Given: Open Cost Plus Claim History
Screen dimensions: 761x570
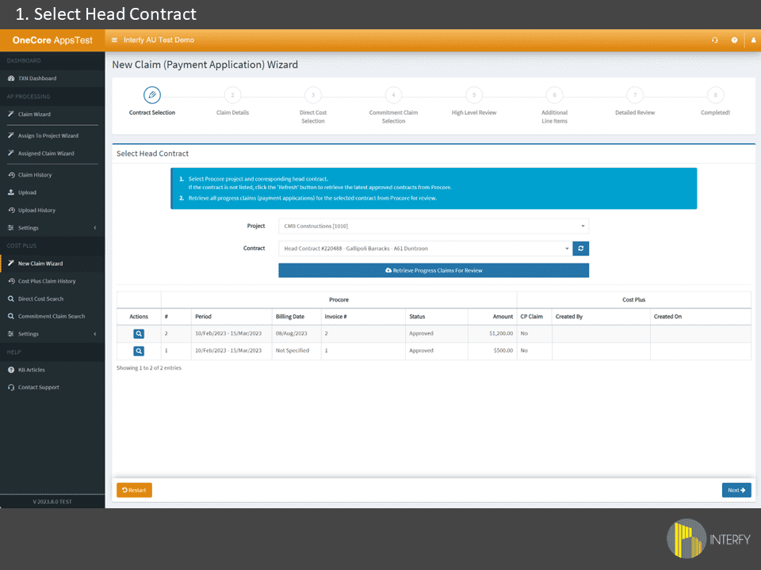Looking at the screenshot, I should 47,281.
